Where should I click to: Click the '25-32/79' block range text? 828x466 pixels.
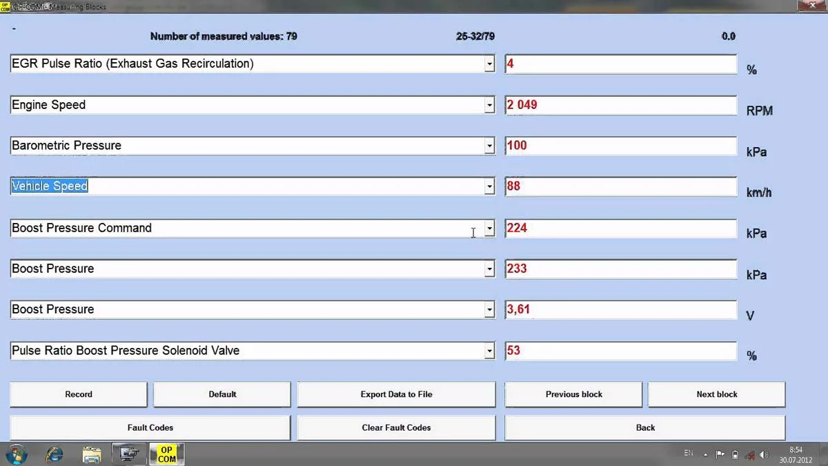click(475, 36)
